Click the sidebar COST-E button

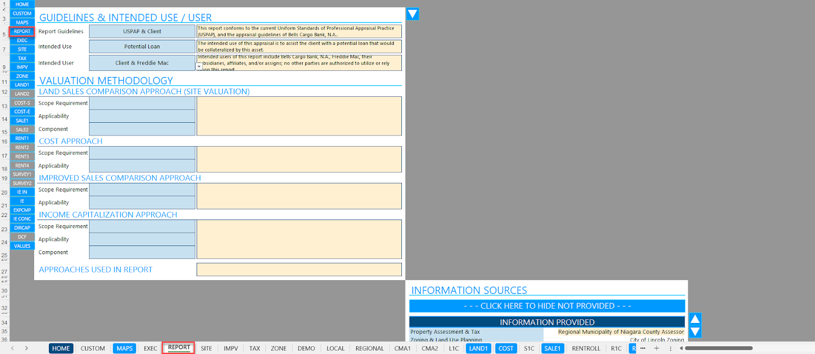point(22,112)
